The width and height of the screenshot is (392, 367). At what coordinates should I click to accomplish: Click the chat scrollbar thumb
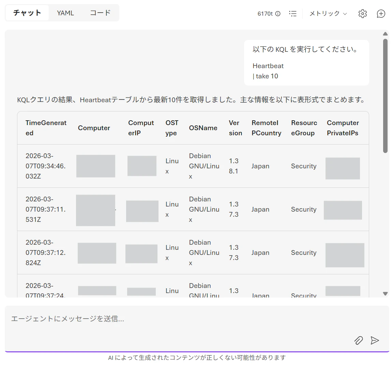385,96
